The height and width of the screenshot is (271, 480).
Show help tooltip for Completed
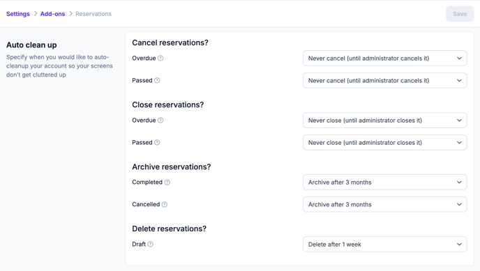point(167,182)
